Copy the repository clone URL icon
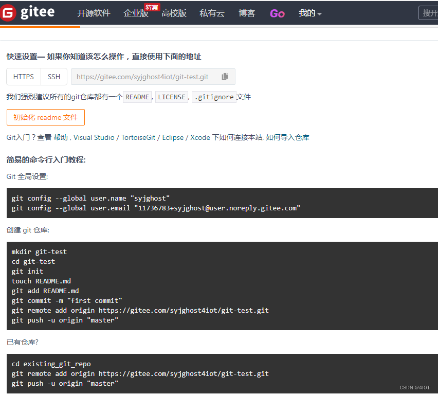 (x=225, y=76)
